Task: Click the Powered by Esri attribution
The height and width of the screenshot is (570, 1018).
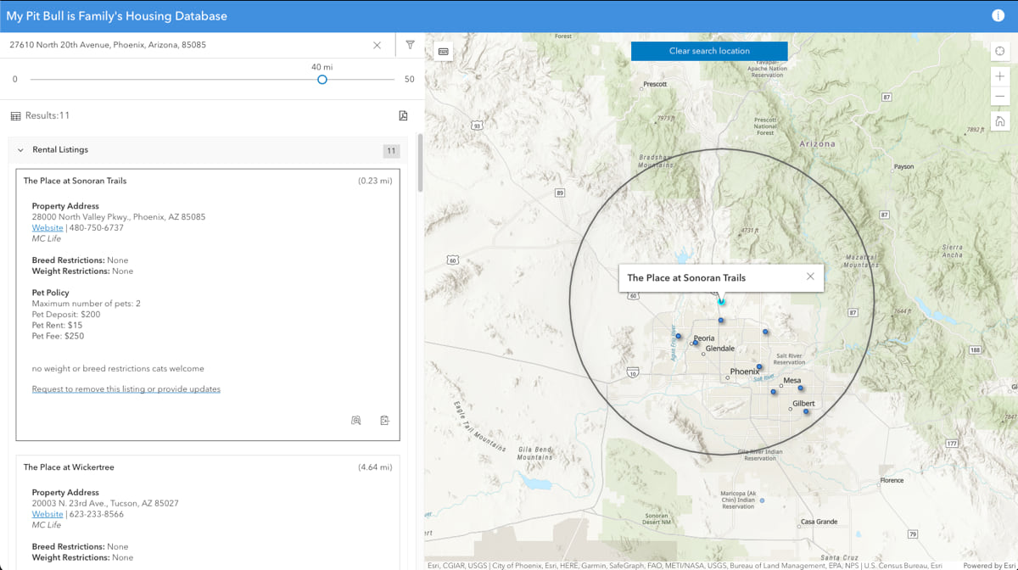Action: [x=988, y=565]
